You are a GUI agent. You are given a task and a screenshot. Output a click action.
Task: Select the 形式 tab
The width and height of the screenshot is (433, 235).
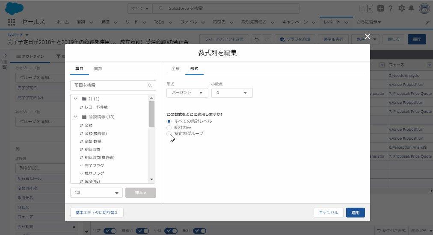pos(194,69)
